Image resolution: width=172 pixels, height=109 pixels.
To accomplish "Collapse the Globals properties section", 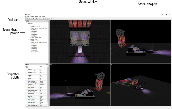I will [25, 68].
